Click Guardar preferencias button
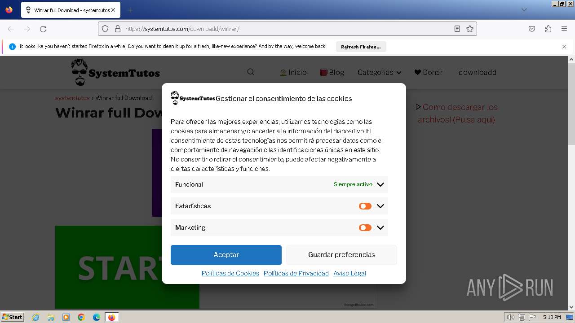Image resolution: width=575 pixels, height=323 pixels. click(341, 255)
